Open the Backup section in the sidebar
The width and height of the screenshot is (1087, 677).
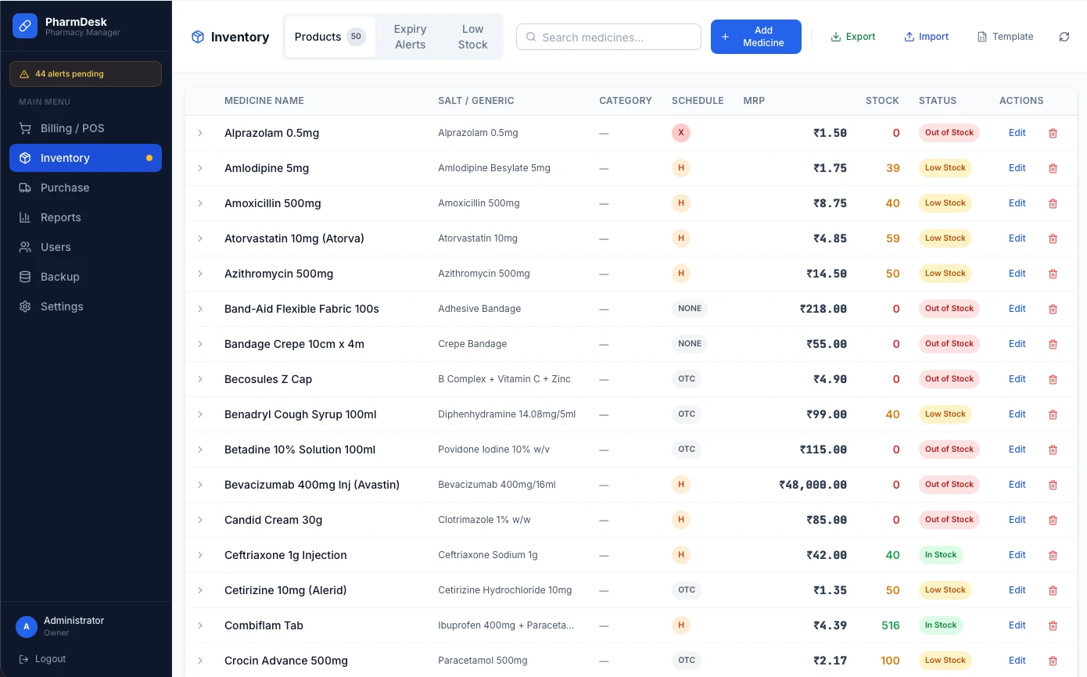(60, 277)
